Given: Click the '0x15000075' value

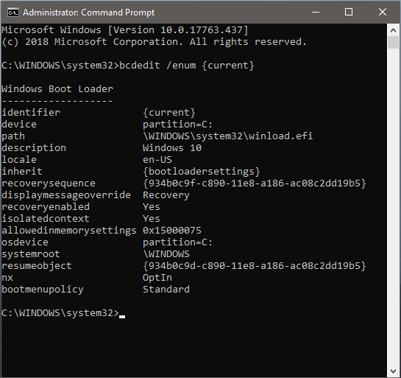Looking at the screenshot, I should coord(172,230).
